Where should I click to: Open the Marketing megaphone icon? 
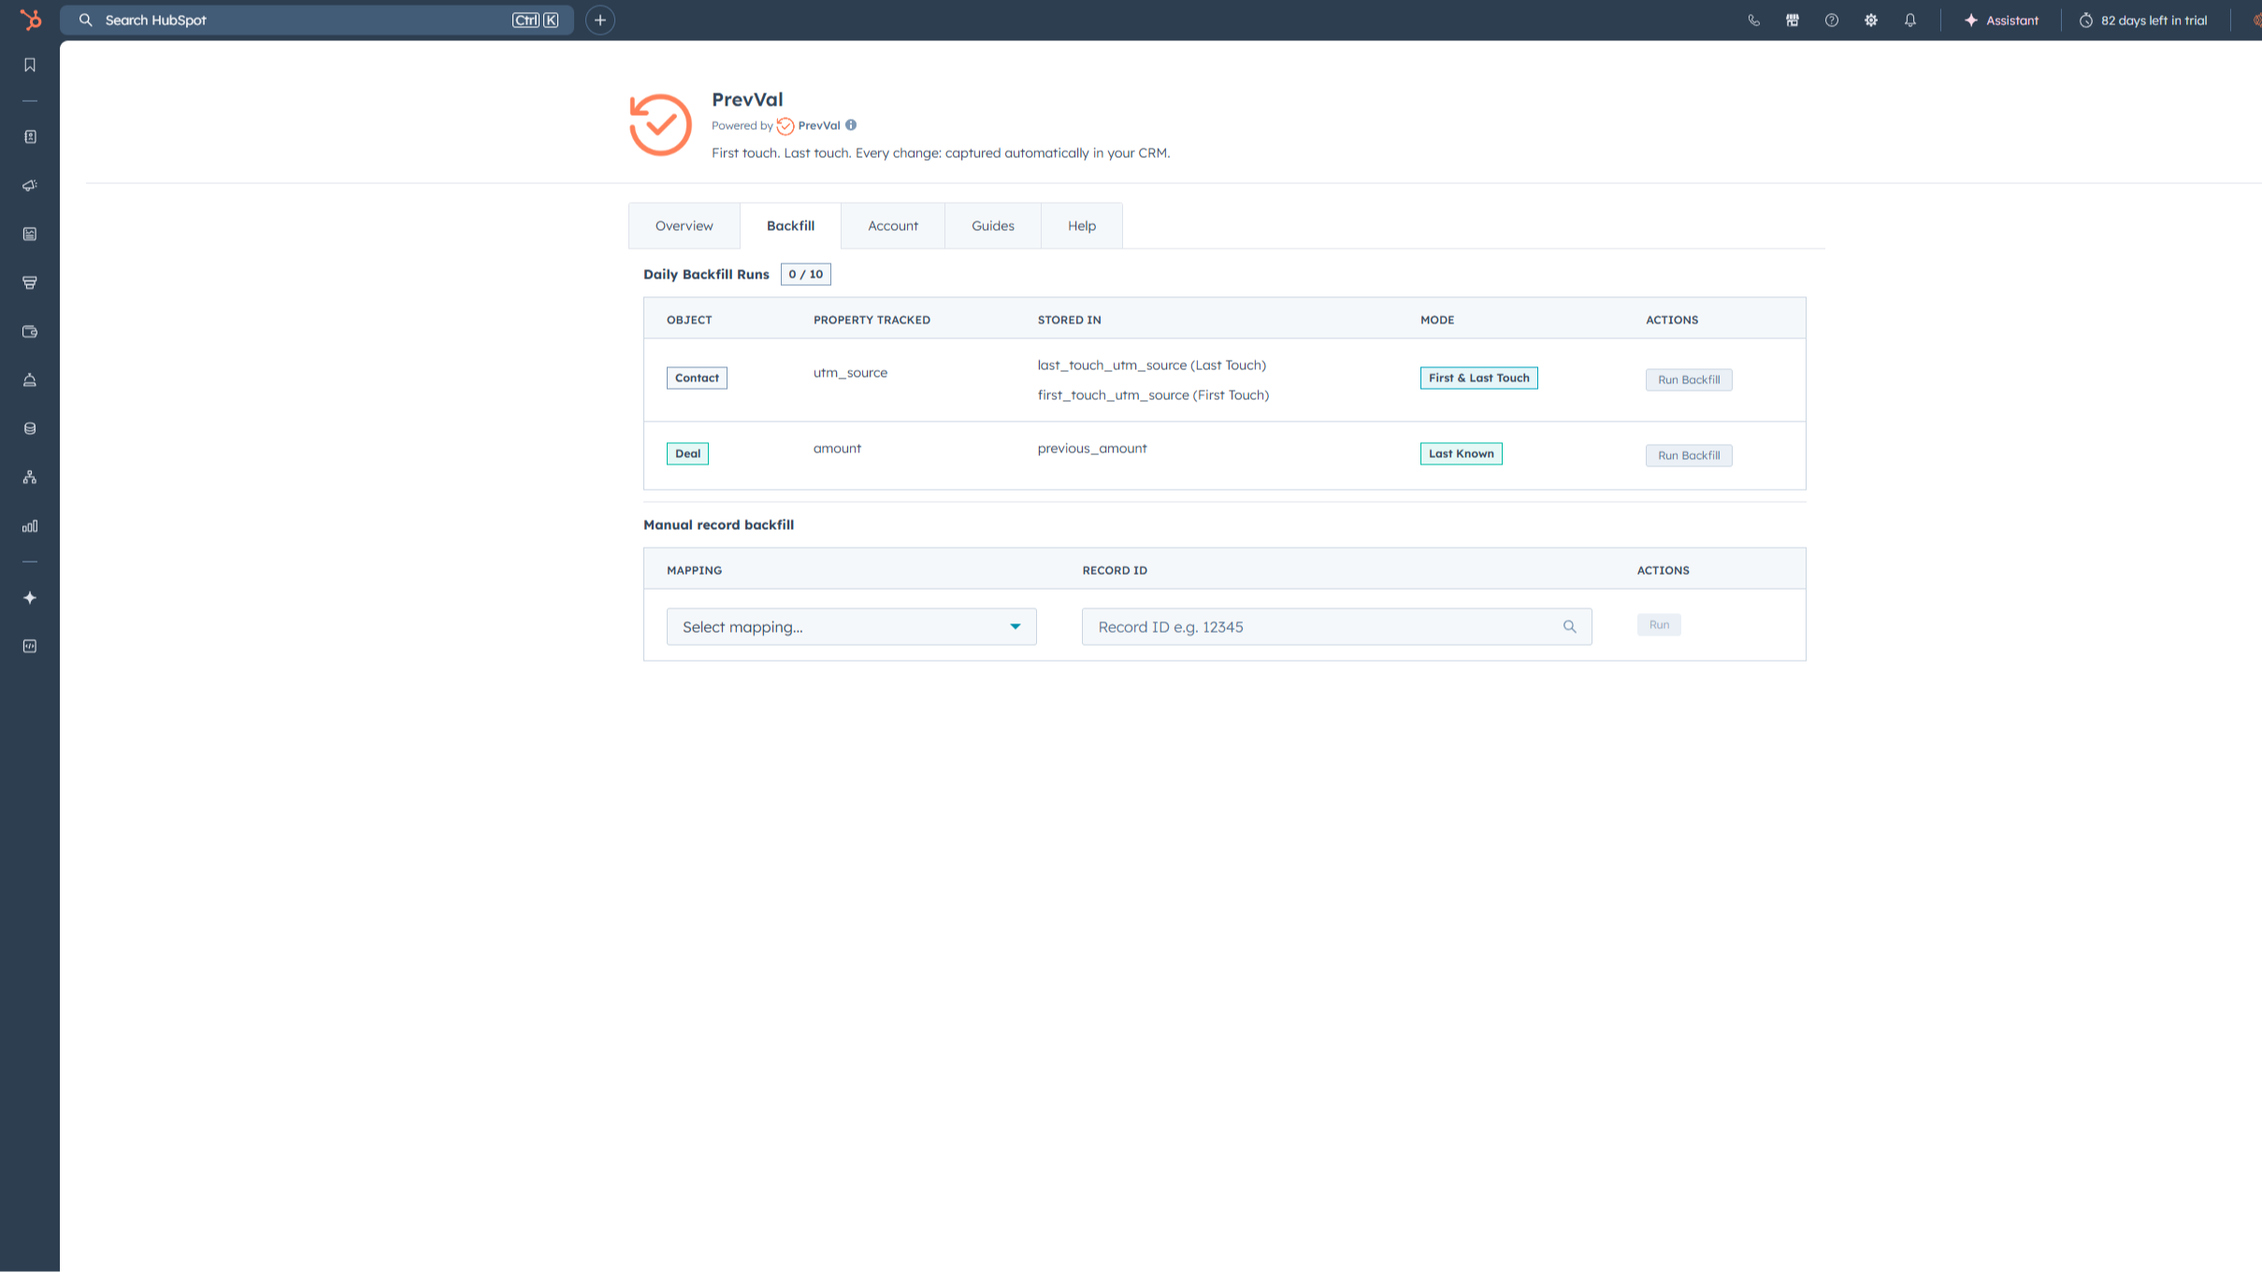pyautogui.click(x=30, y=185)
